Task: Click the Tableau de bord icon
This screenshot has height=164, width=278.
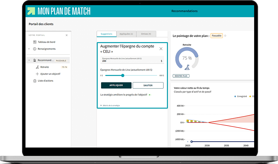Action: pyautogui.click(x=35, y=42)
